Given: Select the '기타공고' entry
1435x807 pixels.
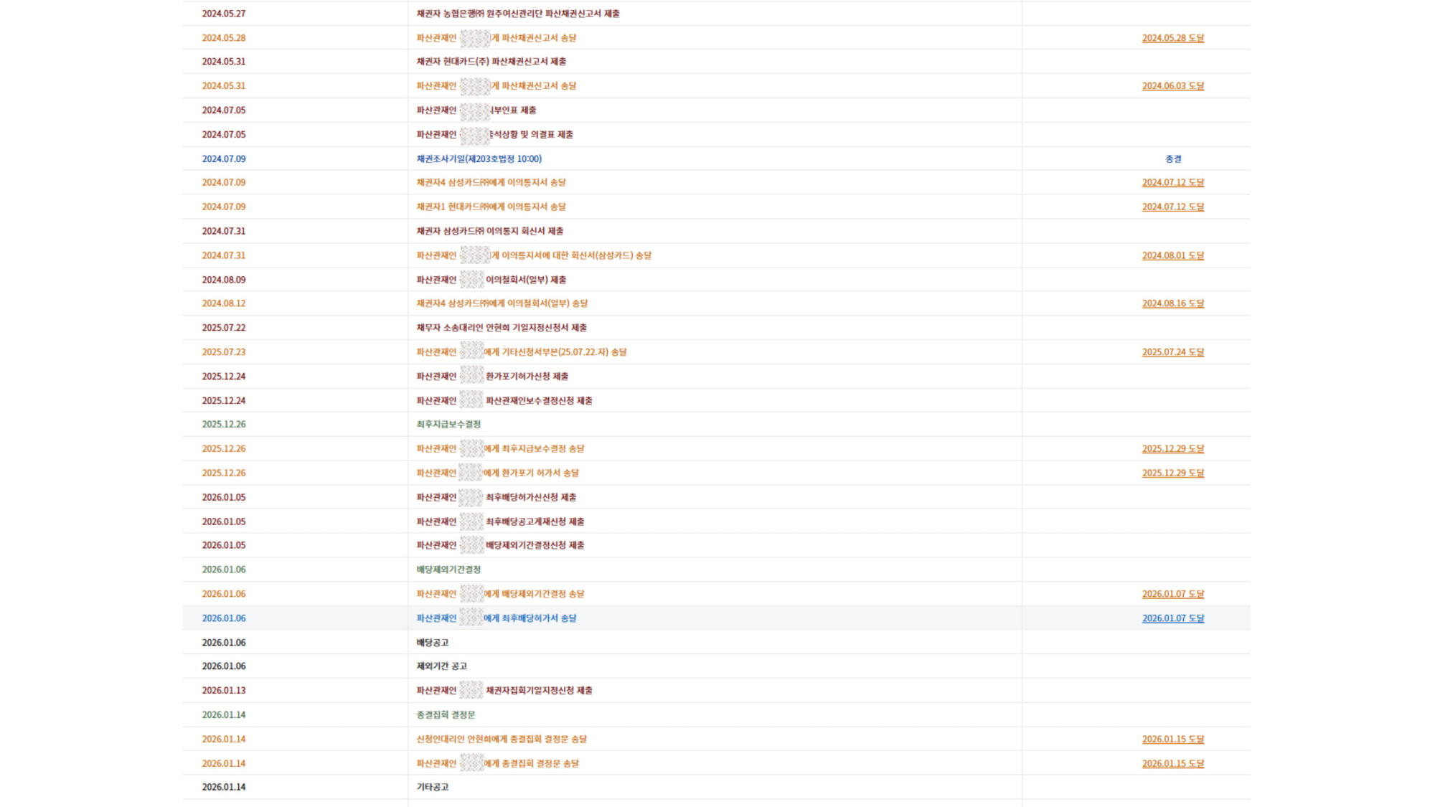Looking at the screenshot, I should click(433, 788).
